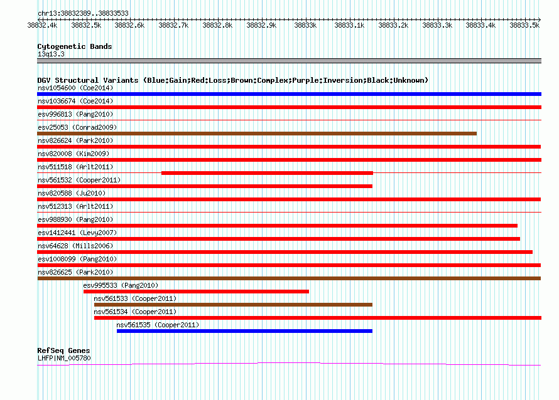Screen dimensions: 559x400
Task: Click the red bar under esv988930
Action: pos(277,226)
